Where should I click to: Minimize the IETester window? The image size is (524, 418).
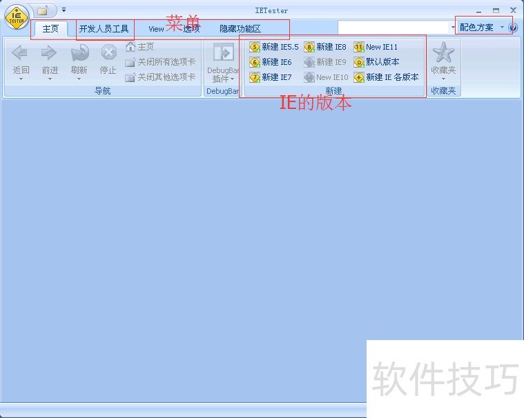[479, 11]
